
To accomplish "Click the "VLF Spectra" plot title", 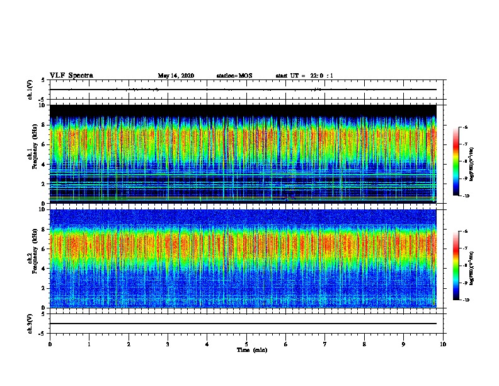I will pyautogui.click(x=71, y=76).
